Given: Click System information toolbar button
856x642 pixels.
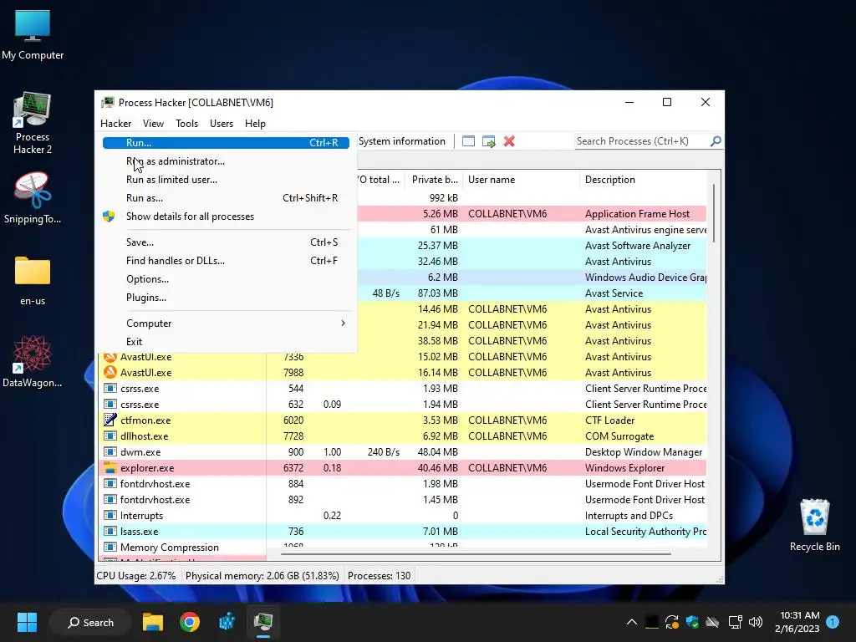Looking at the screenshot, I should pyautogui.click(x=402, y=141).
